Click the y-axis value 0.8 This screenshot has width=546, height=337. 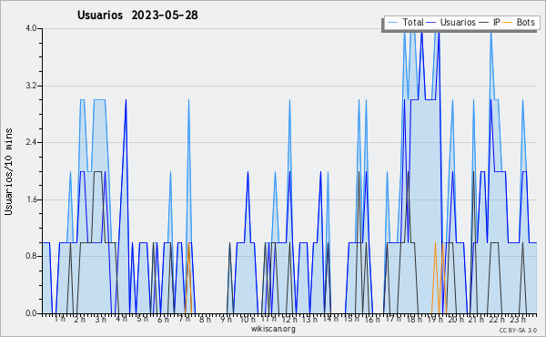(x=31, y=256)
